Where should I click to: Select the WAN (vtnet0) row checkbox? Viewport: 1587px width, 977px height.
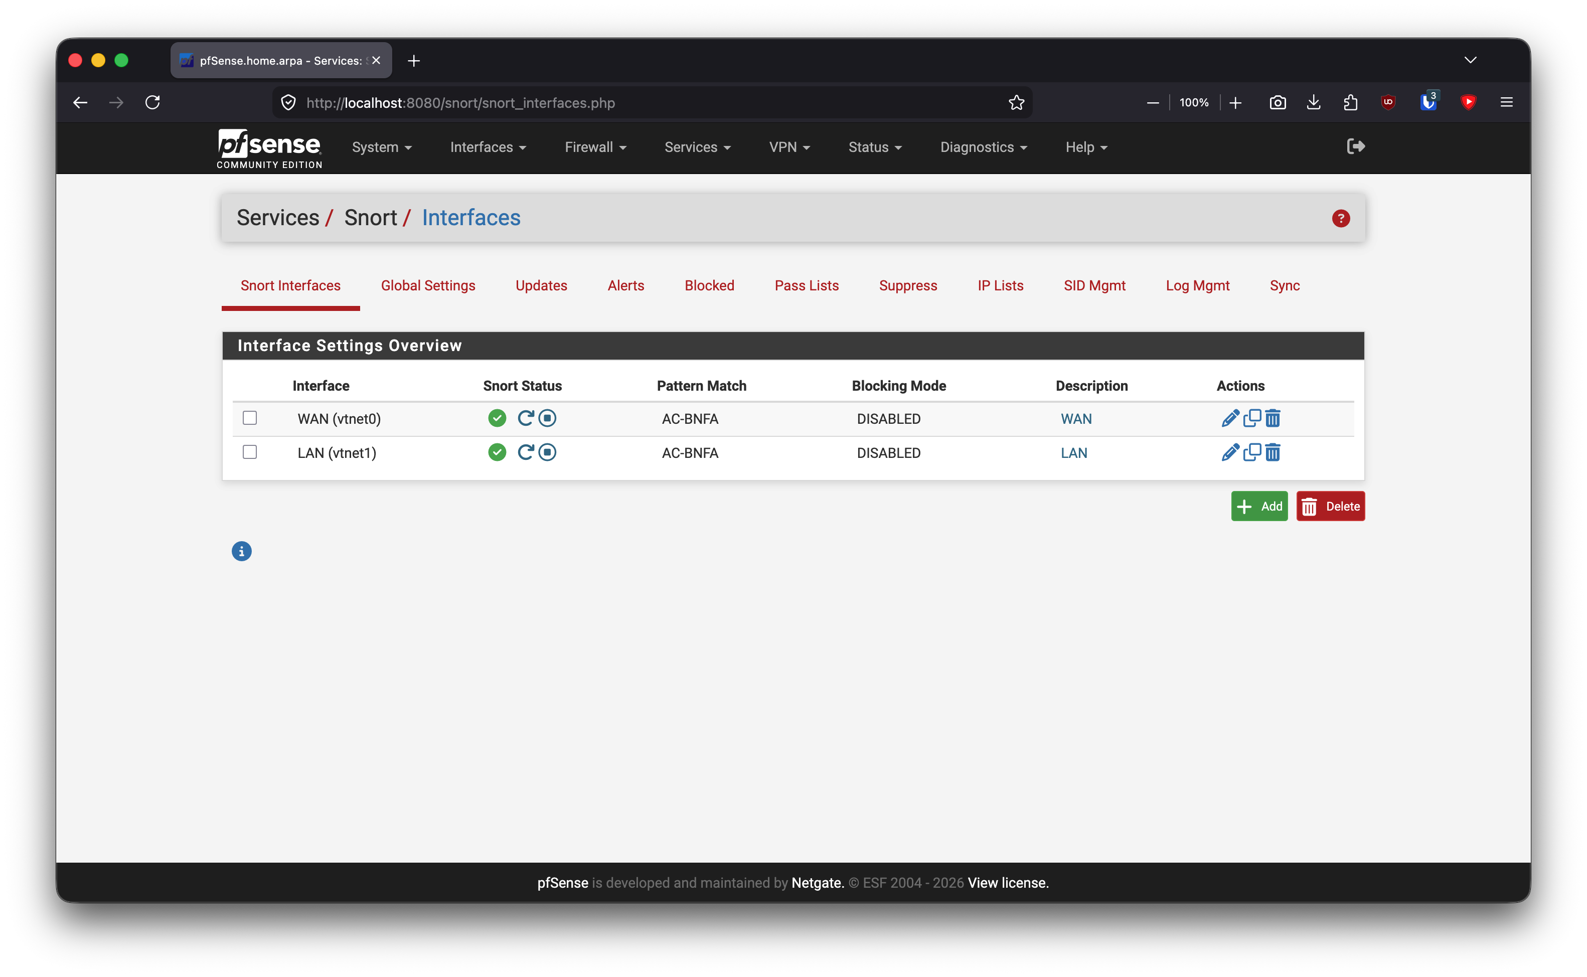pyautogui.click(x=249, y=418)
